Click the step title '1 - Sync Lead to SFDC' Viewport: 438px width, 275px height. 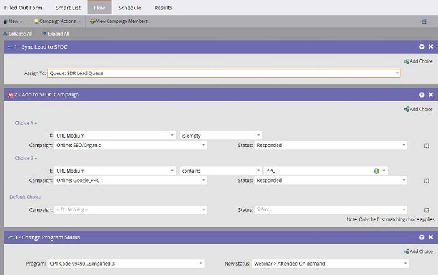point(41,47)
